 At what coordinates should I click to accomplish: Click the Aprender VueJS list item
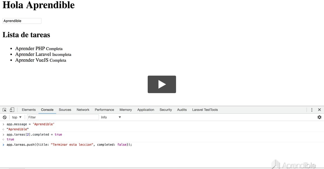[x=40, y=60]
